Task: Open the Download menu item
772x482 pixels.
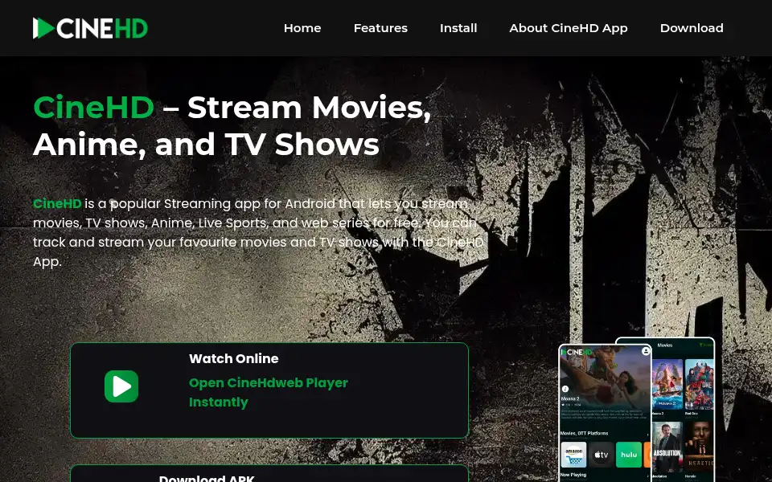Action: tap(692, 28)
